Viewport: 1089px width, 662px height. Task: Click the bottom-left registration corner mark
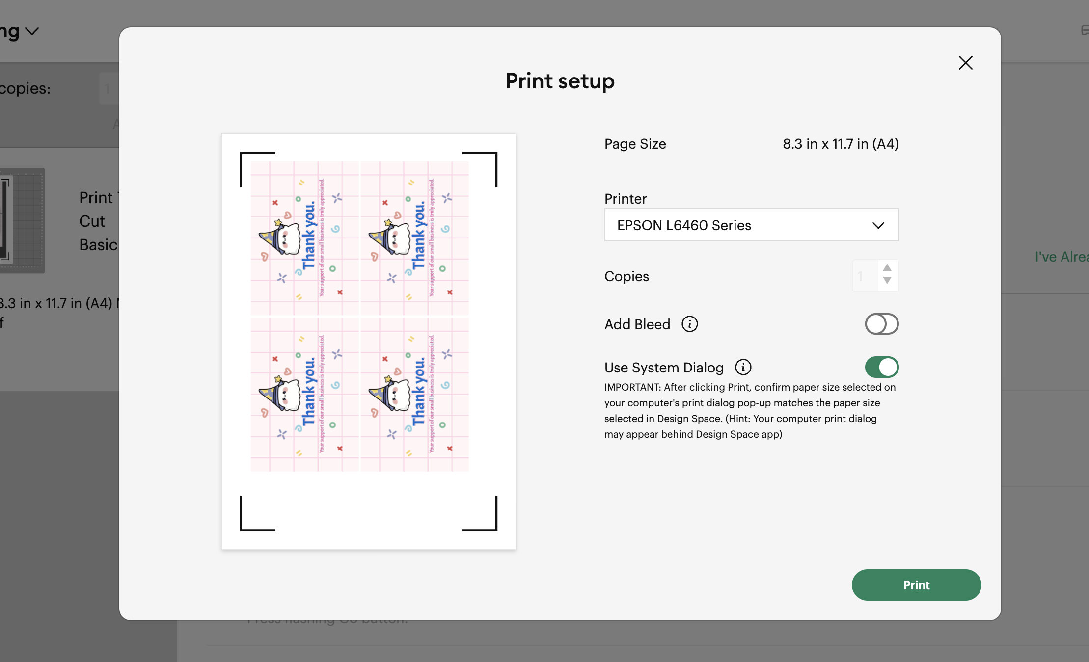pos(257,513)
